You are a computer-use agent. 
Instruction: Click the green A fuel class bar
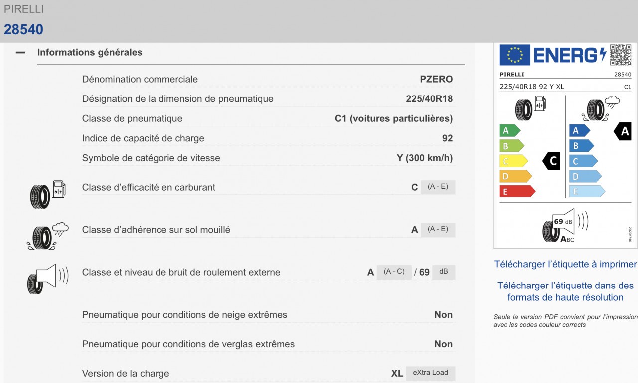tap(510, 131)
